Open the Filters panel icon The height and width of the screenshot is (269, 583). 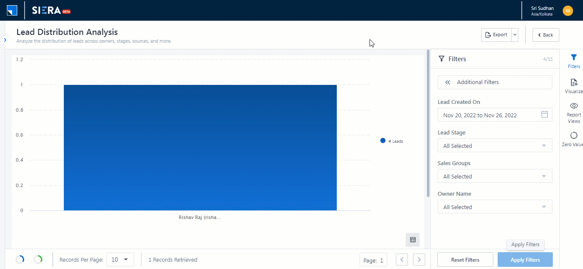tap(574, 58)
